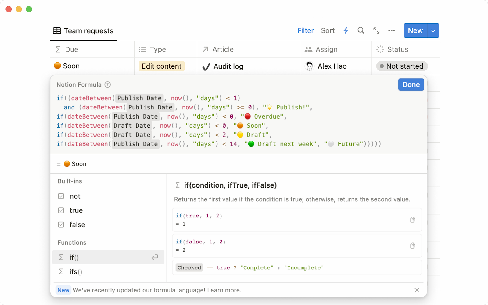Open the help icon next to Notion Formula
The height and width of the screenshot is (305, 488).
point(107,84)
